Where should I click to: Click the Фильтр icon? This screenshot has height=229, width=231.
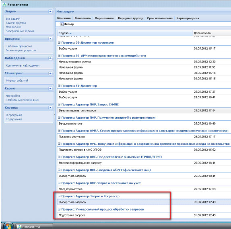click(62, 24)
